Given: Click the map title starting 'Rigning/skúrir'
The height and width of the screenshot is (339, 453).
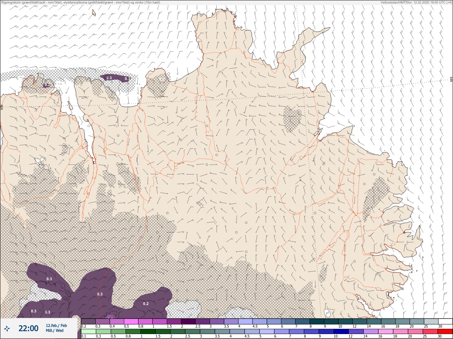Looking at the screenshot, I should (x=81, y=2).
